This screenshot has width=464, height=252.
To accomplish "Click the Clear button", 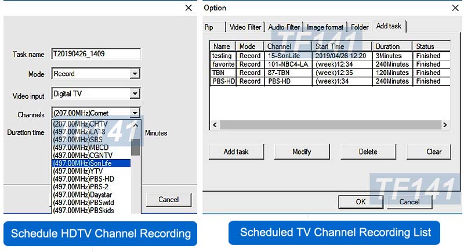I will tap(429, 152).
